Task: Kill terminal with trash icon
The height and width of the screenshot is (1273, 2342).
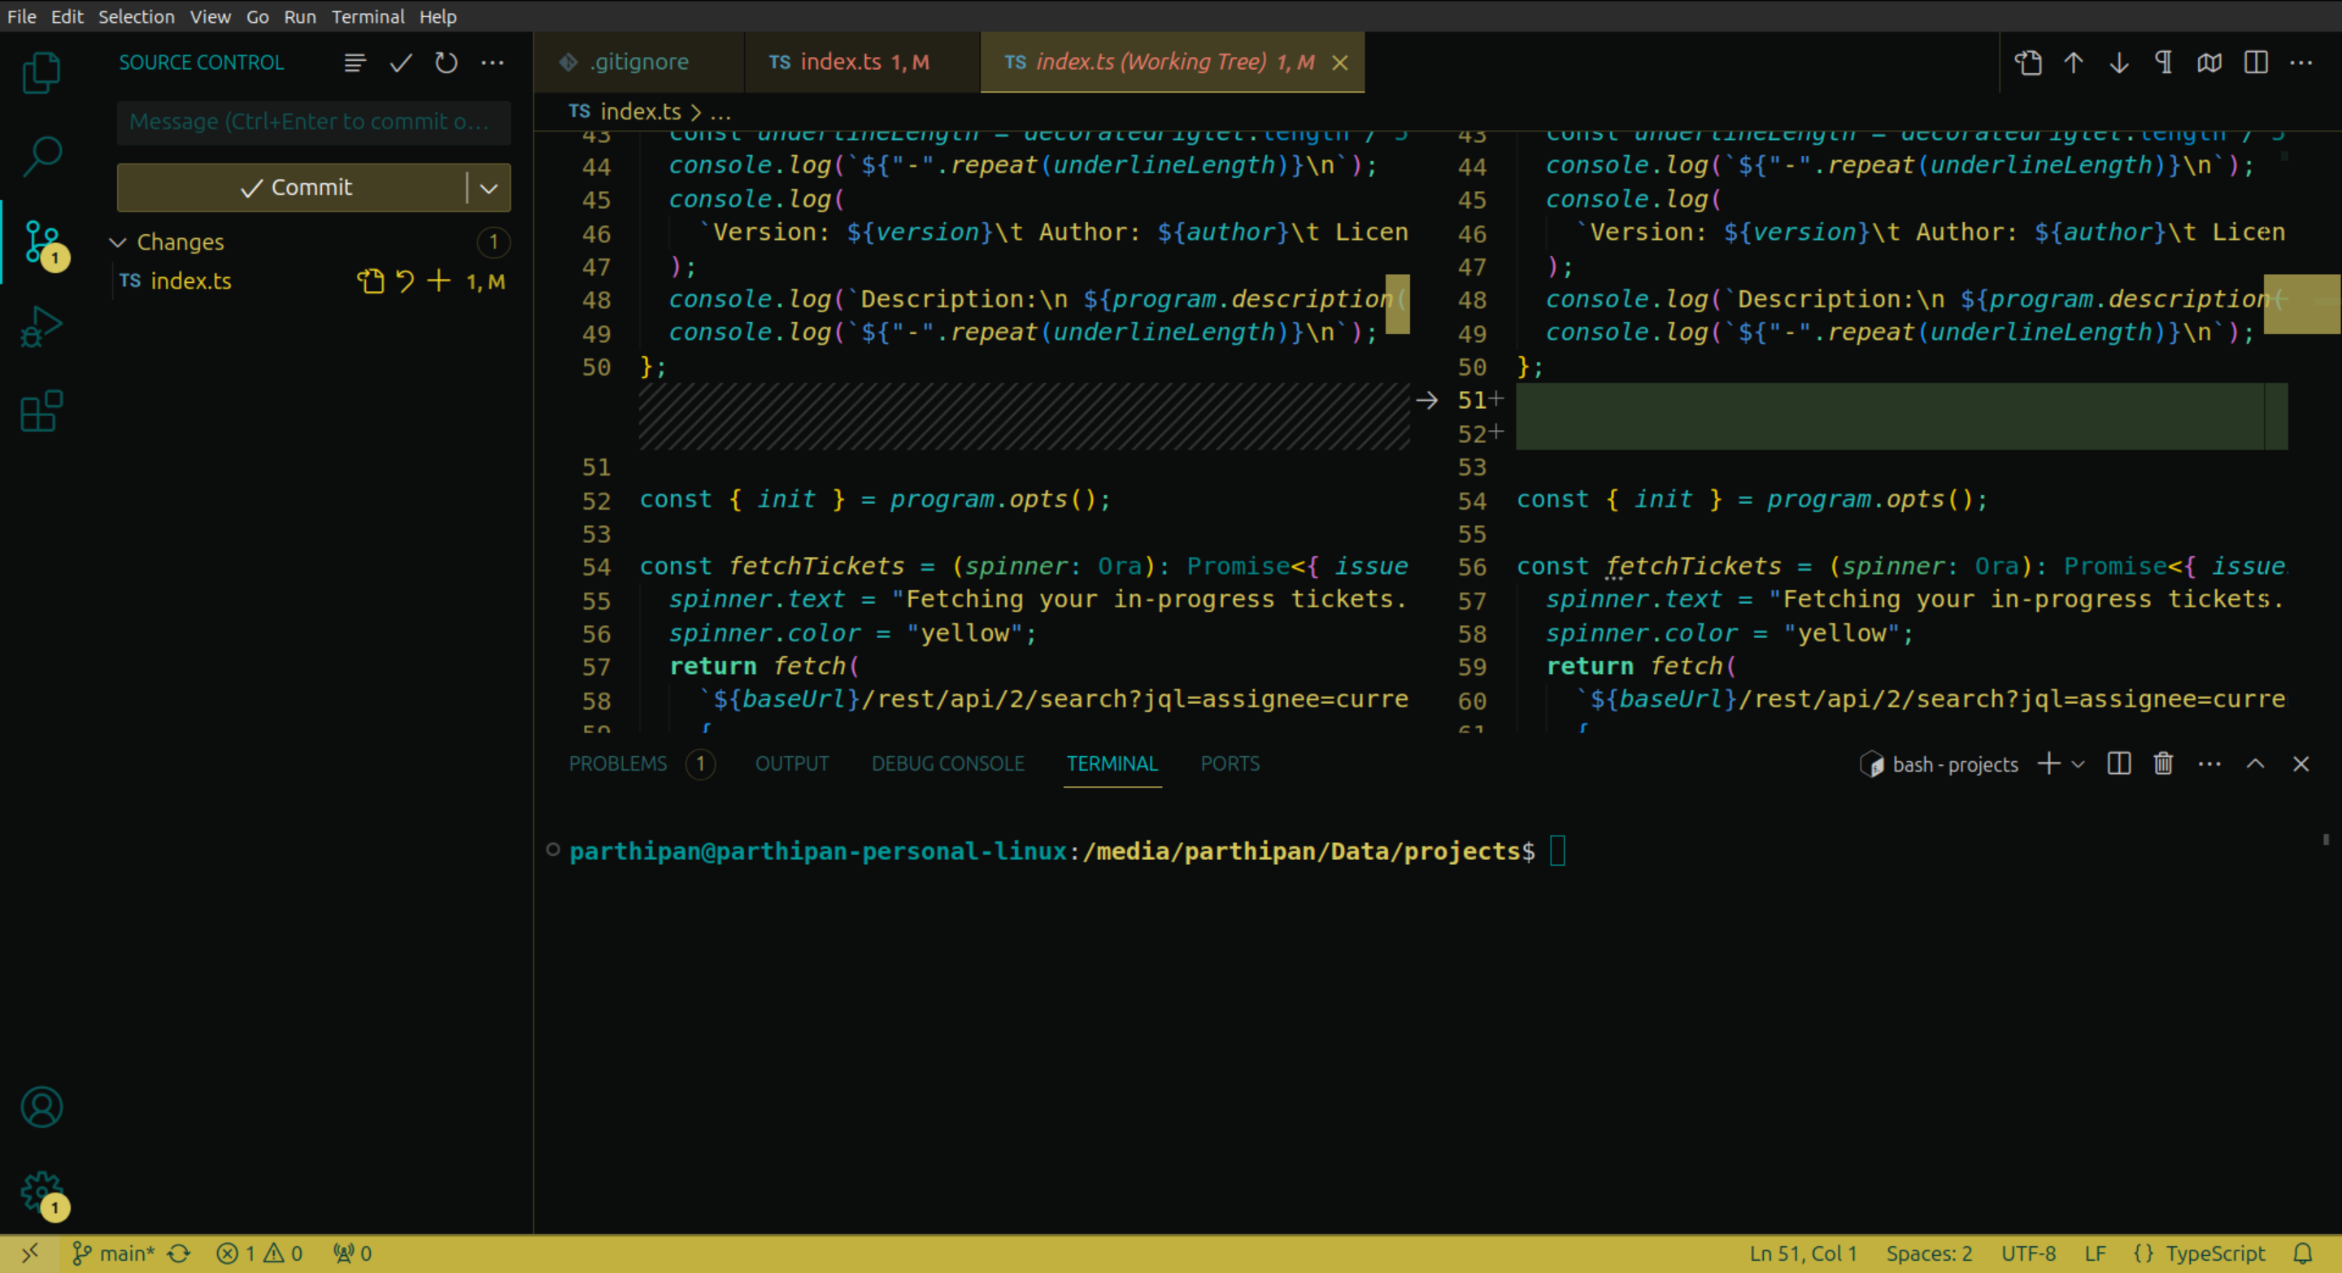Action: [x=2164, y=764]
